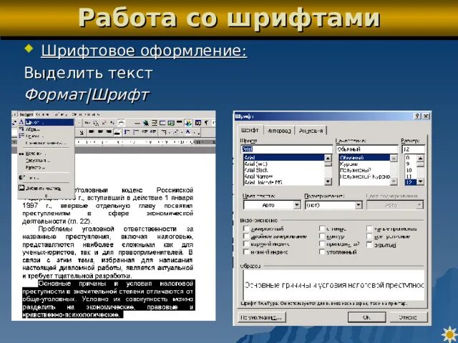Click the help question mark in Font dialog

click(x=418, y=116)
